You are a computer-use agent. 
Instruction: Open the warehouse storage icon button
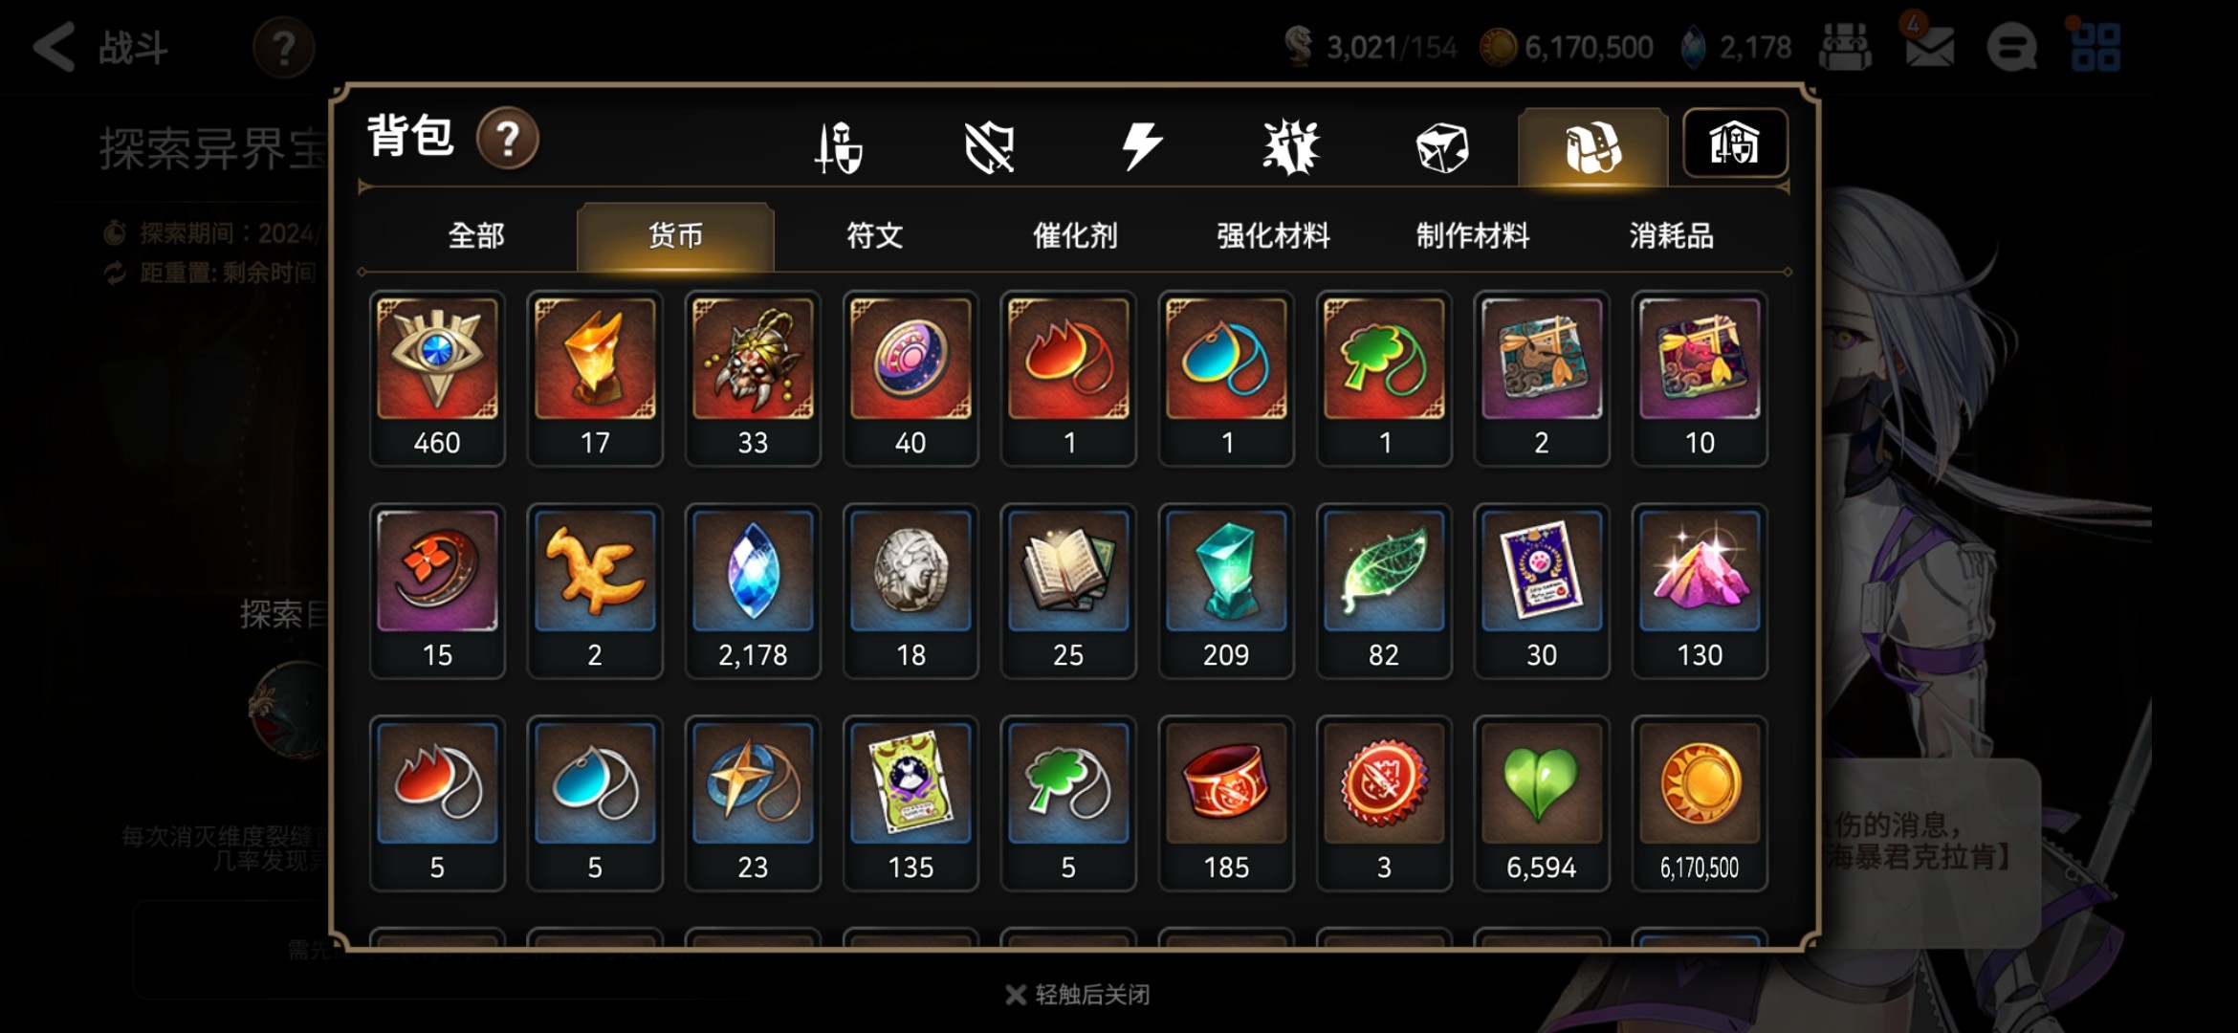(1734, 143)
